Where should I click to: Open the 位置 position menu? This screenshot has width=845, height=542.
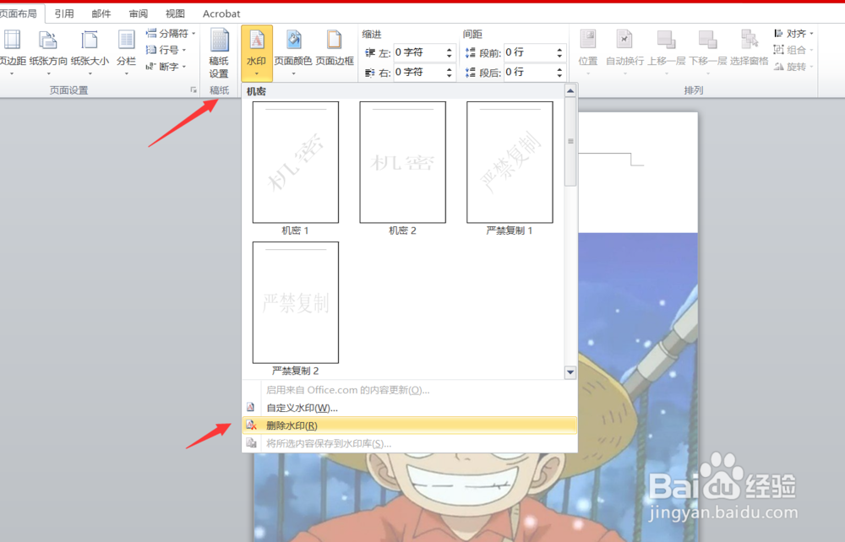(588, 52)
